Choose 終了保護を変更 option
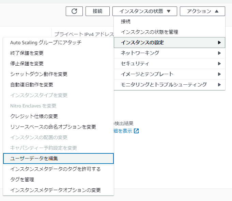 click(58, 53)
